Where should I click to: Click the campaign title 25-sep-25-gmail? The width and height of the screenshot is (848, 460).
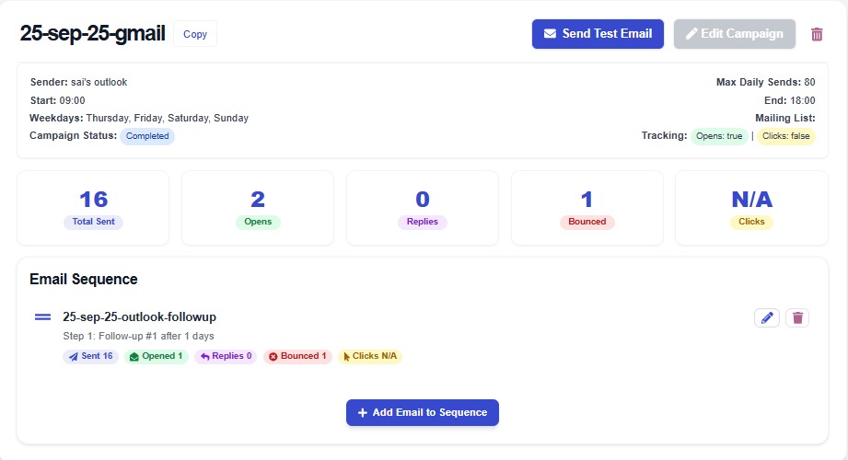[92, 33]
